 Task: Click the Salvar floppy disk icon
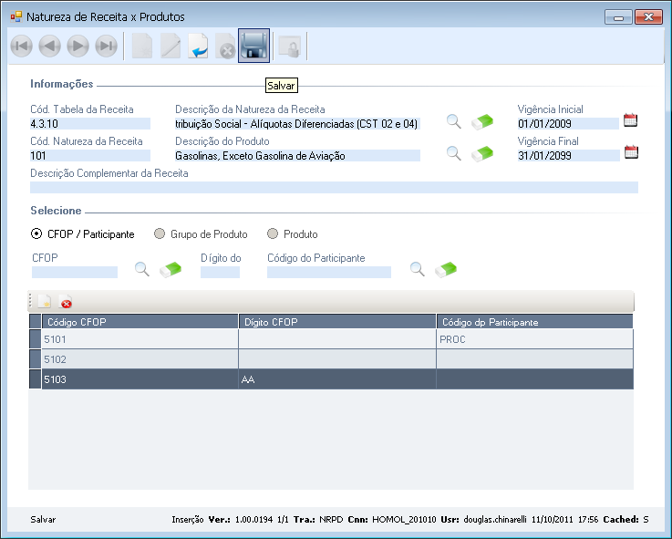tap(253, 47)
